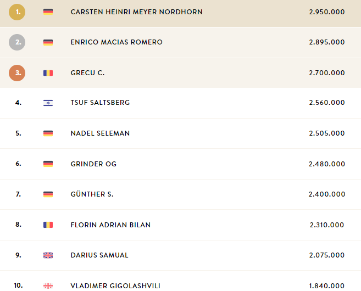361x291 pixels.
Task: Click the Israeli flag beside Tsuf Saltsberg
Action: coord(48,103)
